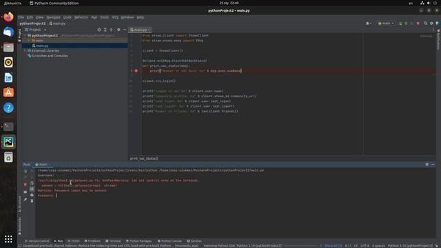
Task: Hide the Run tool window
Action: point(433,165)
